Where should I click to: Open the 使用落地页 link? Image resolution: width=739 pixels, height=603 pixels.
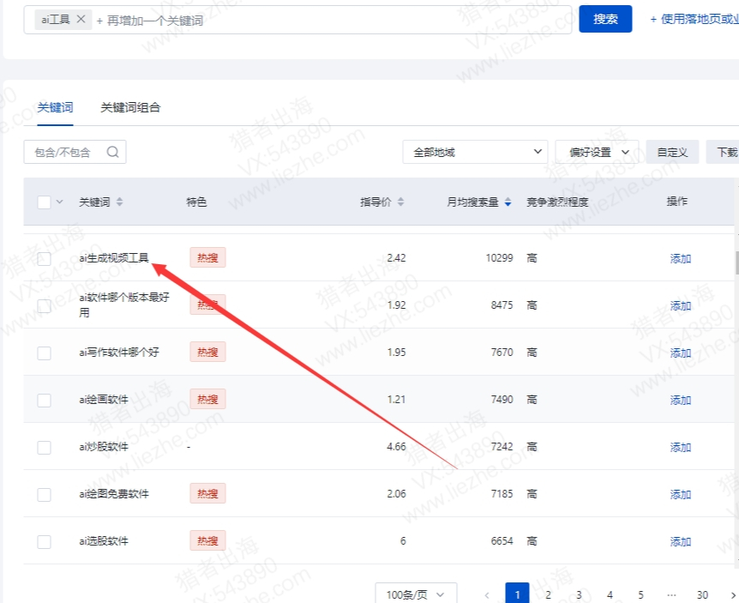[x=694, y=19]
